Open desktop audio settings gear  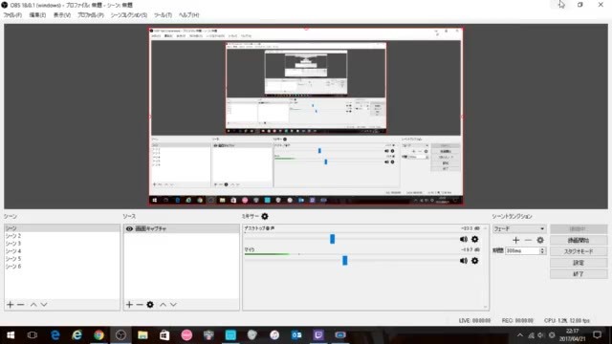coord(474,239)
